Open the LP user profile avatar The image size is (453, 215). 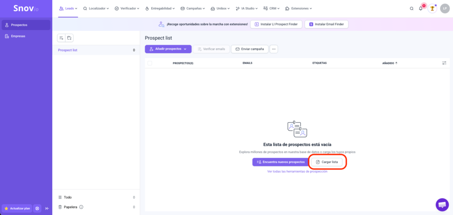tap(445, 8)
